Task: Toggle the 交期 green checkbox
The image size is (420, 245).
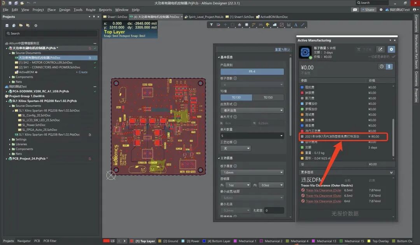Action: tap(302, 148)
